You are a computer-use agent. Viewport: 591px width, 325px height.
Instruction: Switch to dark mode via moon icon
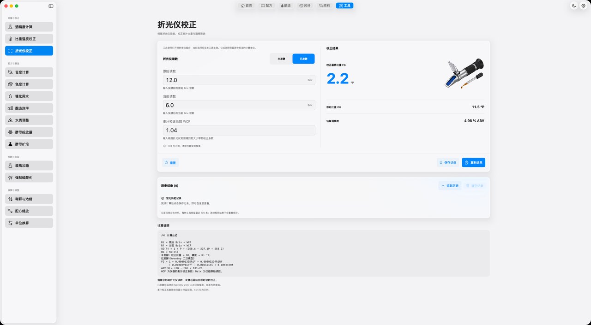[574, 6]
